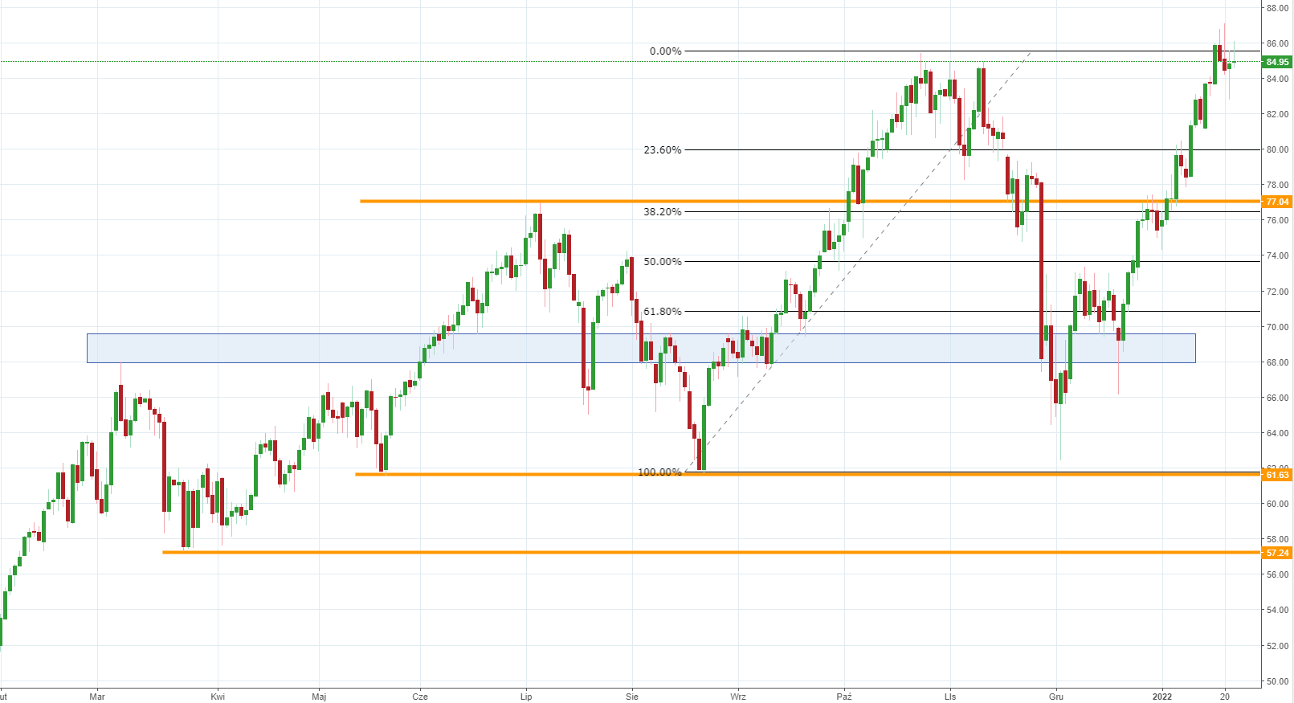1294x703 pixels.
Task: Select the 61.80% Fibonacci level label
Action: click(662, 312)
